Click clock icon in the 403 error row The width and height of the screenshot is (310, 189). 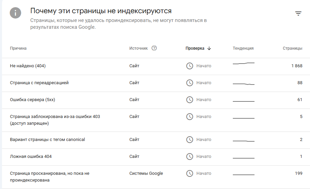click(190, 117)
